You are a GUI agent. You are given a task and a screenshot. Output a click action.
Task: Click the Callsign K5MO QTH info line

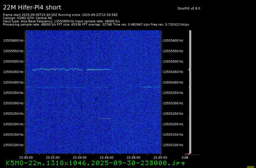pos(28,18)
